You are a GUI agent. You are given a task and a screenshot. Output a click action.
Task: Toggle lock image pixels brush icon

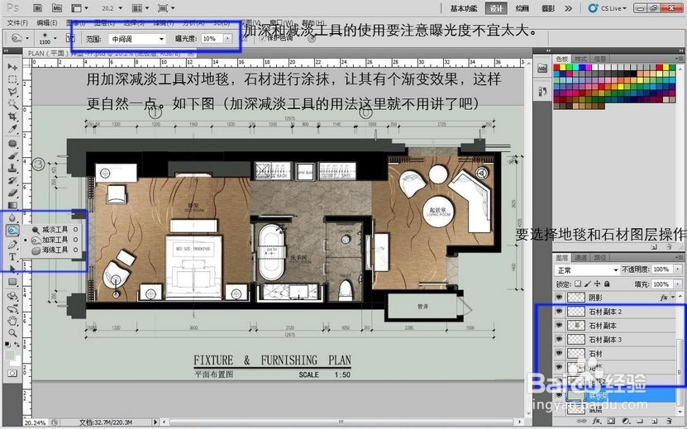[587, 284]
